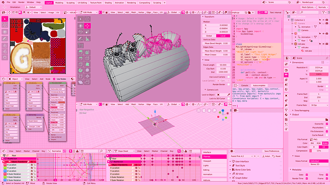Image resolution: width=330 pixels, height=185 pixels.
Task: Select the Knife tool
Action: point(81,64)
